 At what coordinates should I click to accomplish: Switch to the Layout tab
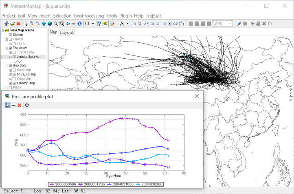[x=67, y=32]
